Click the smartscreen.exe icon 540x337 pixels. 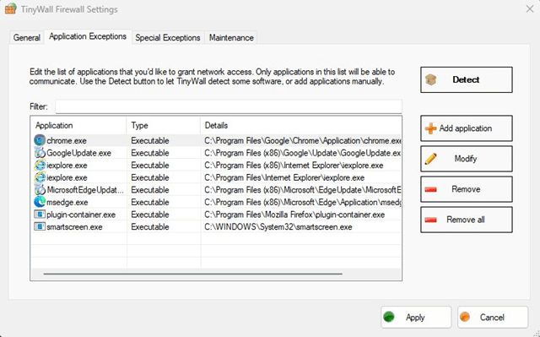tap(40, 226)
